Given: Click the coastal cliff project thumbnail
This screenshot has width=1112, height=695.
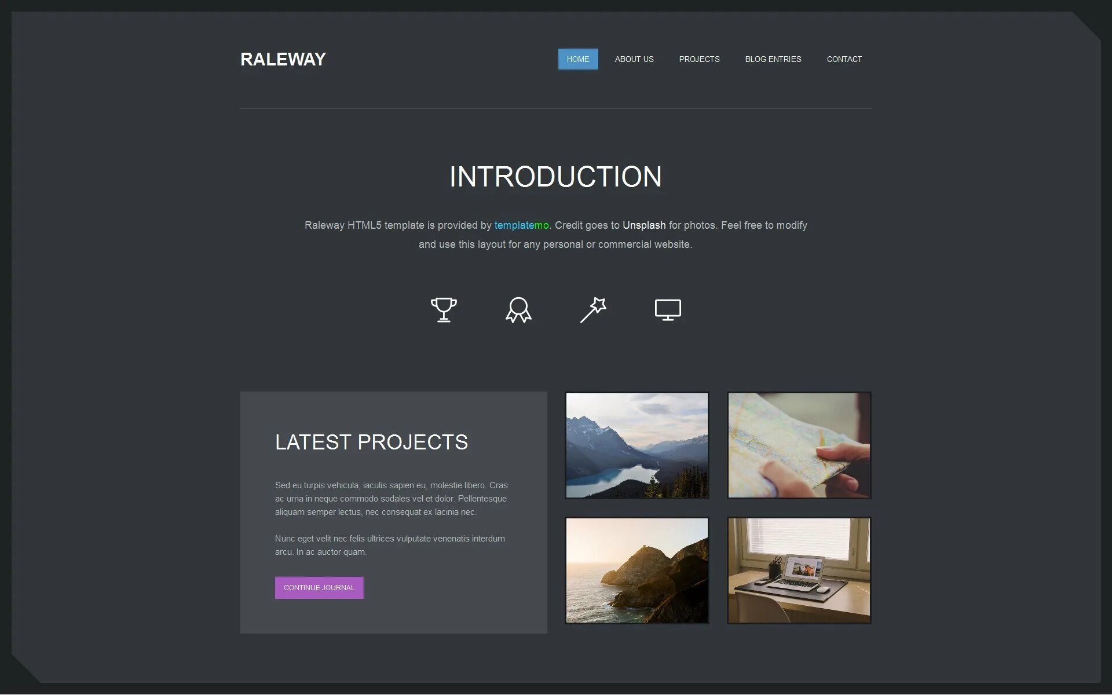Looking at the screenshot, I should 637,570.
